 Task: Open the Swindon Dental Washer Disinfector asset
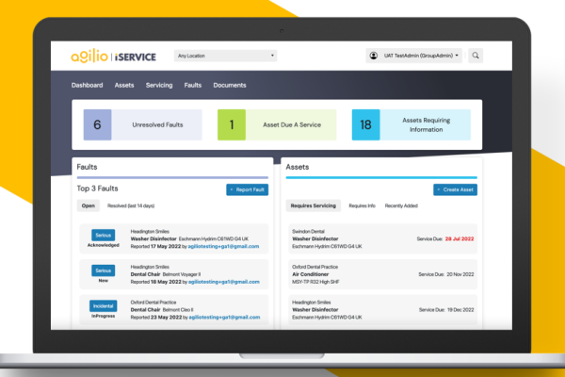(382, 238)
